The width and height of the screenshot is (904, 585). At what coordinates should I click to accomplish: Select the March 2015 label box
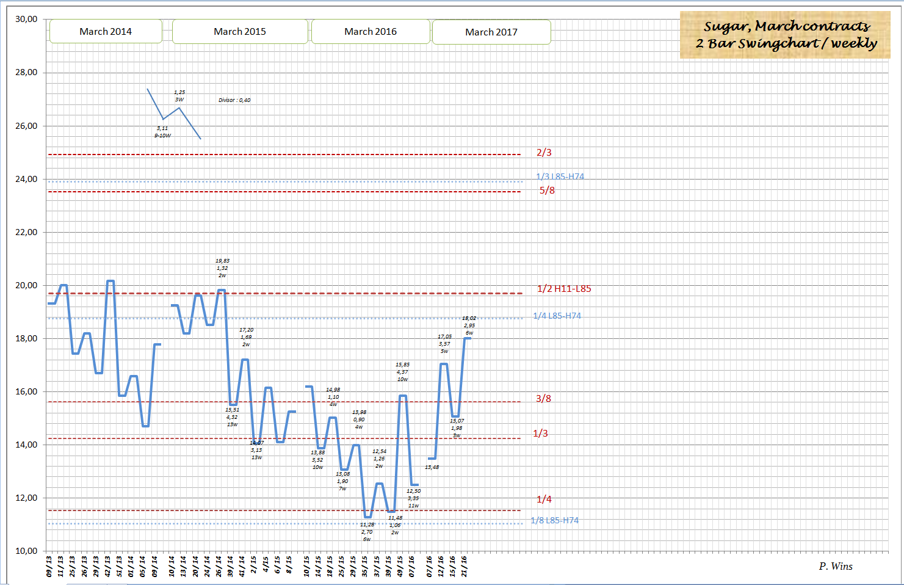coord(240,32)
